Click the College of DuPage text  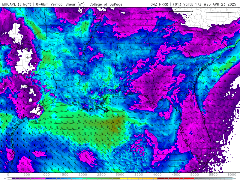(106, 4)
